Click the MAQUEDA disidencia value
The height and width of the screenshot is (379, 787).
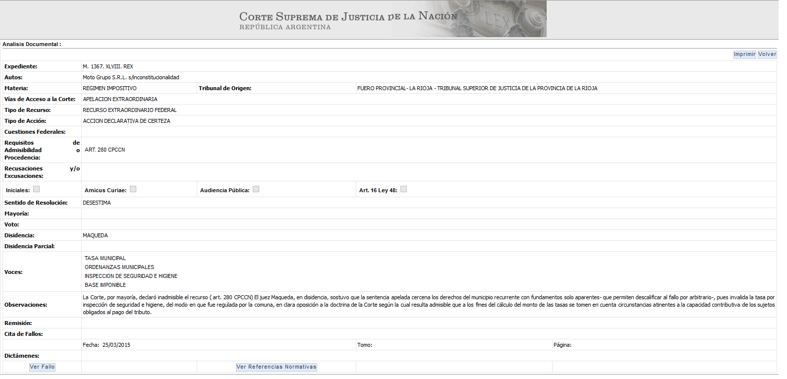[x=95, y=235]
